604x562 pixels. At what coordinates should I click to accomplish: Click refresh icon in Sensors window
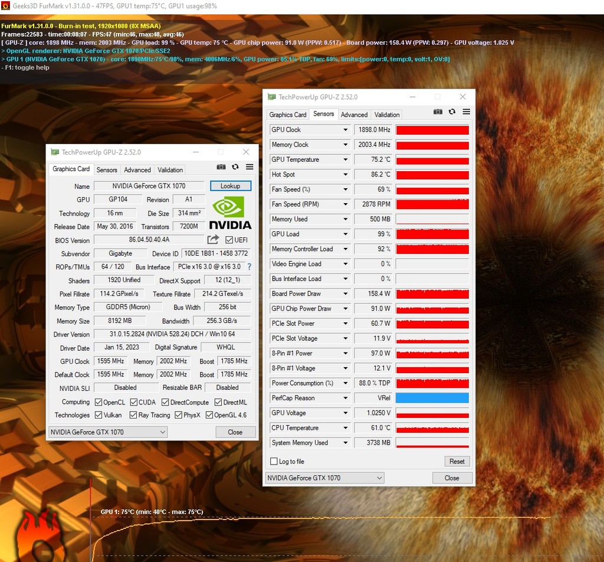[452, 112]
